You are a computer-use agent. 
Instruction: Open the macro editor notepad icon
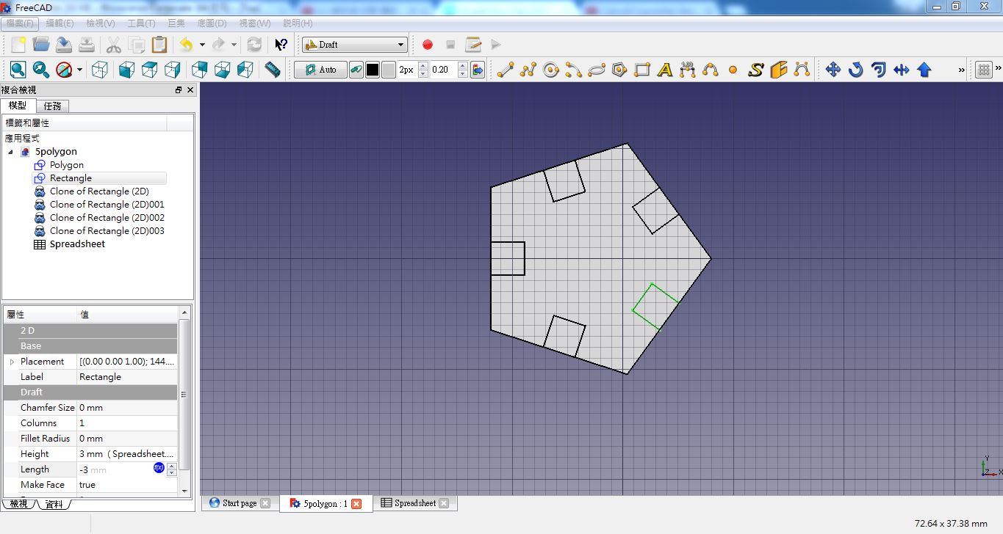click(473, 45)
